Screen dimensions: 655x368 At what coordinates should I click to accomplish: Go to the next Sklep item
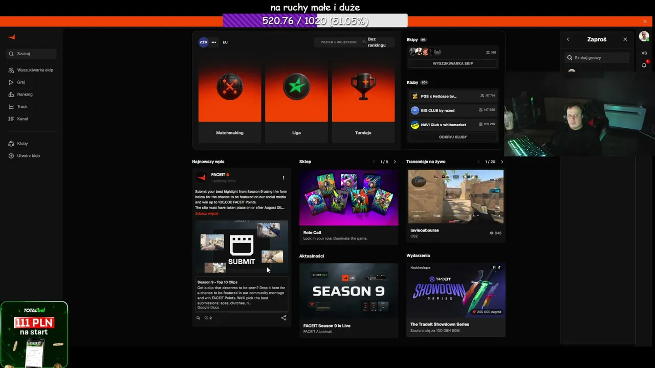pyautogui.click(x=395, y=162)
